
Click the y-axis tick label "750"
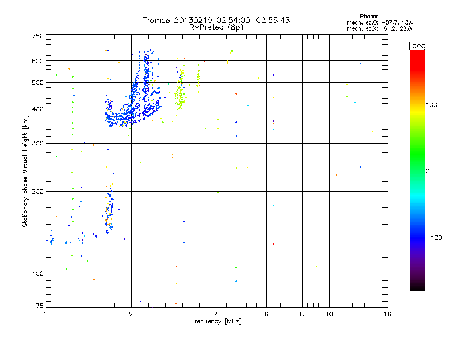click(x=38, y=36)
